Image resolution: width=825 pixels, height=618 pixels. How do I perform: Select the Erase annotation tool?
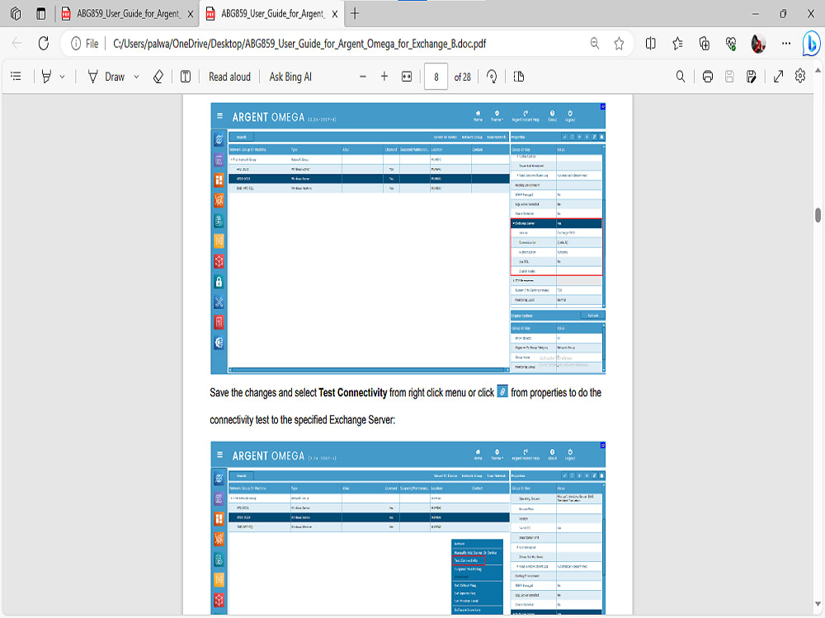157,76
